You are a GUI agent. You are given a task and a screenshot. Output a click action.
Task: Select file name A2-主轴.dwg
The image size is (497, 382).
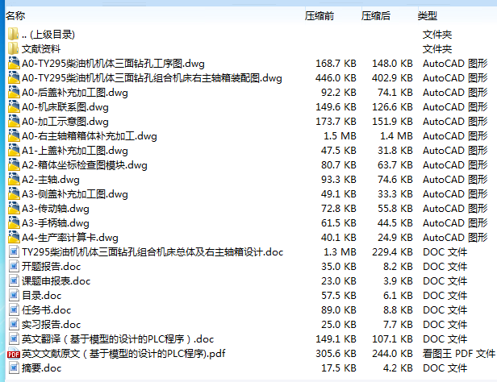pyautogui.click(x=50, y=180)
